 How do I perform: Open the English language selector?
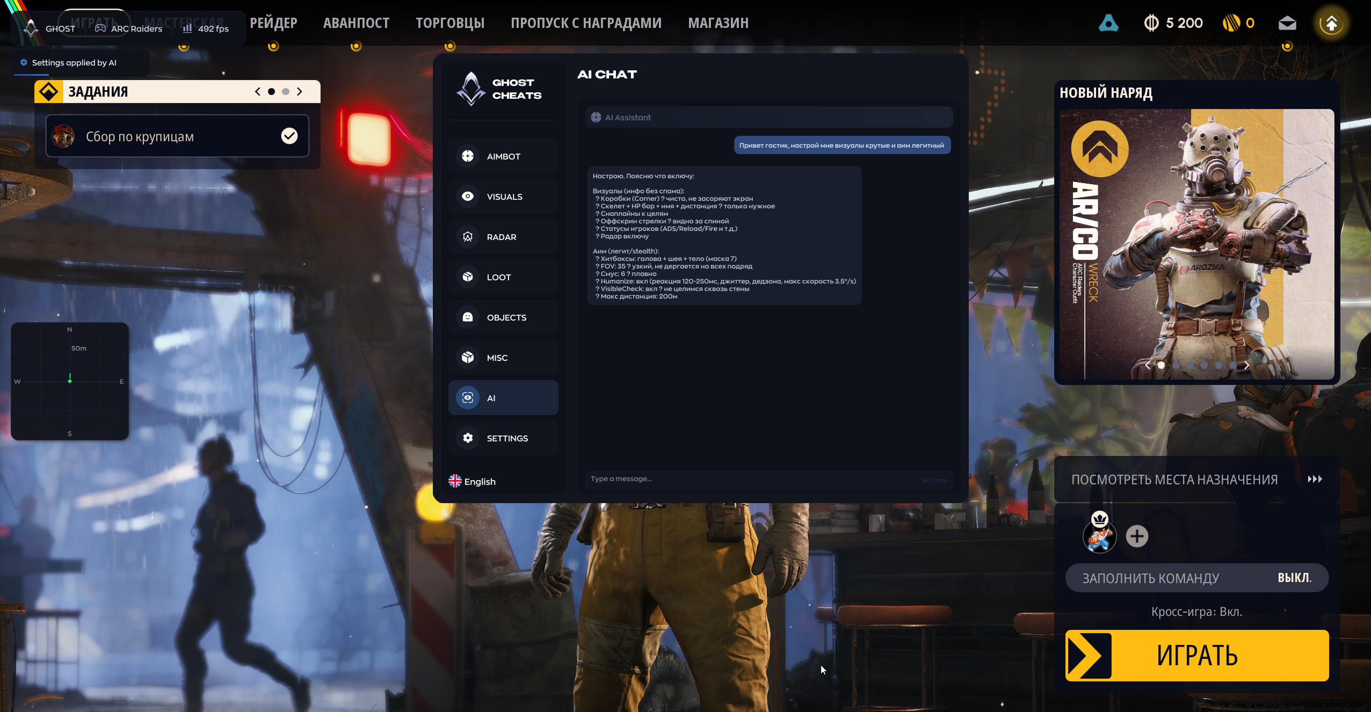(472, 481)
